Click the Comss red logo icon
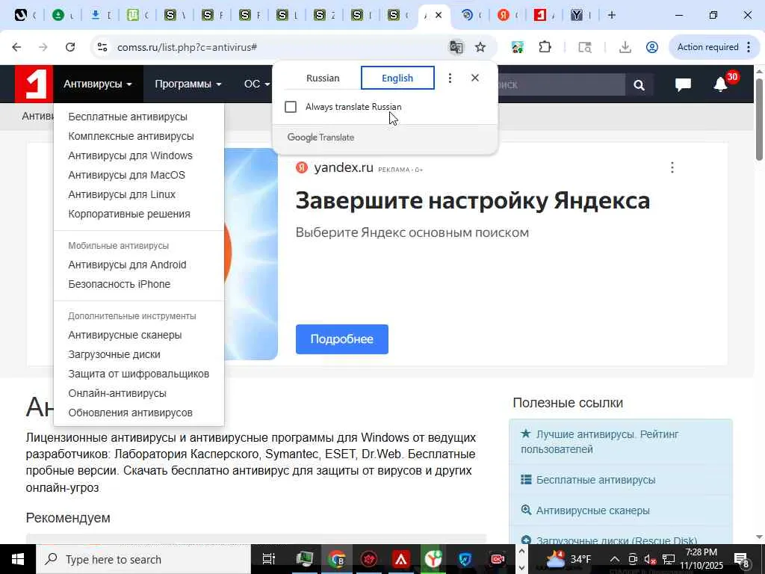 click(34, 84)
